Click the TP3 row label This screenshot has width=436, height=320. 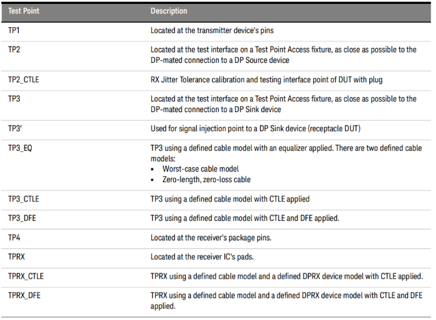(14, 98)
